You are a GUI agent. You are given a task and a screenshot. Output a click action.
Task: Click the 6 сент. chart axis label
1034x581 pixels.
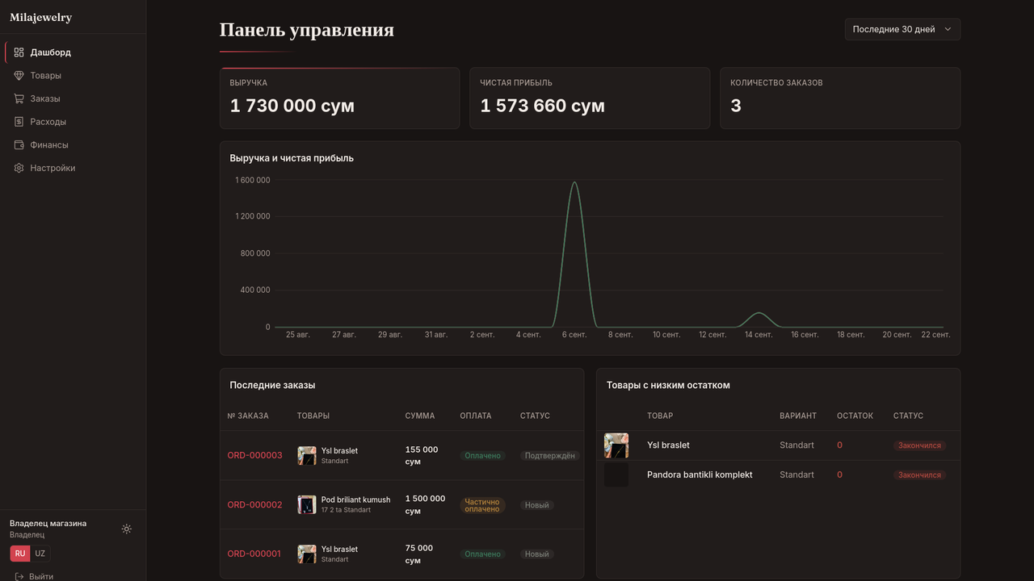point(574,335)
